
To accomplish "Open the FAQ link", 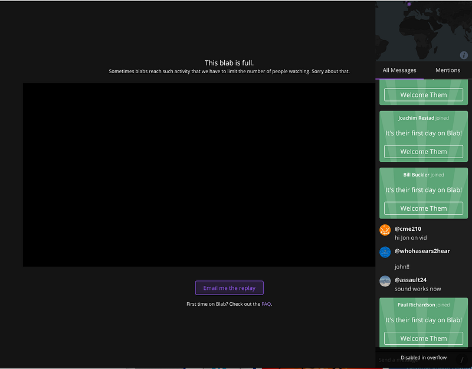I will [x=266, y=304].
